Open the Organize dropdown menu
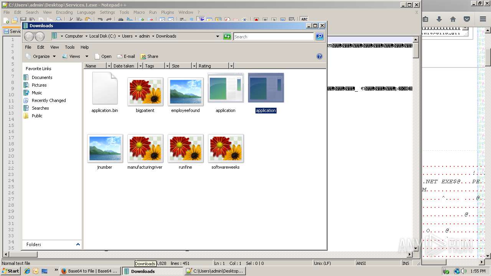 41,56
